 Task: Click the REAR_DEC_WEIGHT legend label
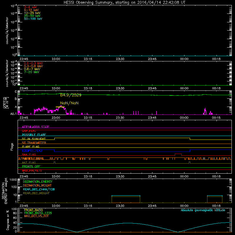coord(36,193)
